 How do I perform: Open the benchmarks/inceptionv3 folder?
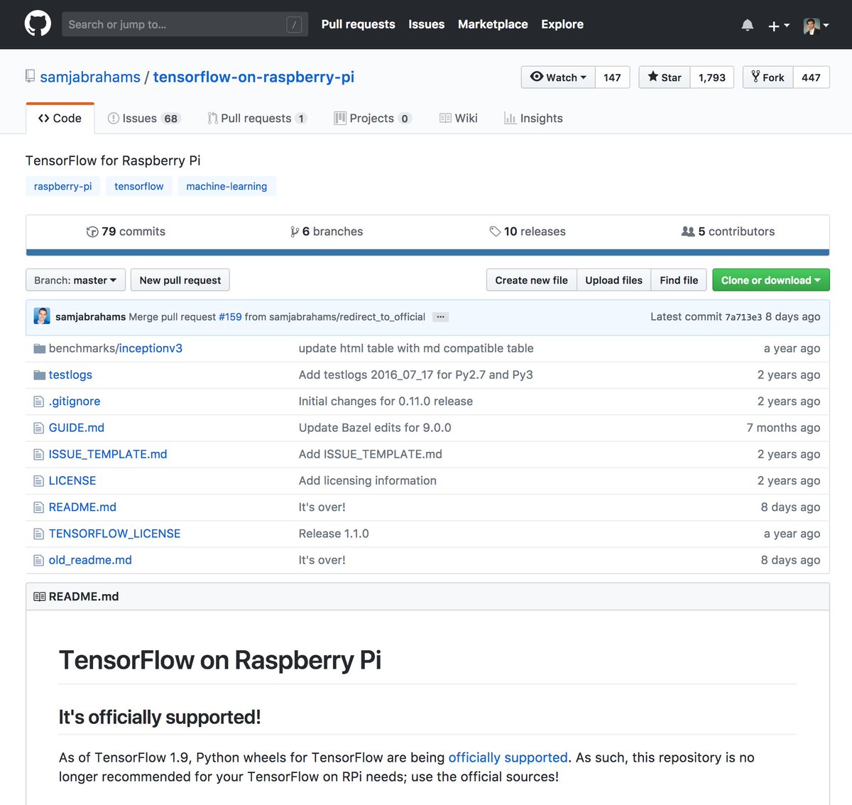115,348
